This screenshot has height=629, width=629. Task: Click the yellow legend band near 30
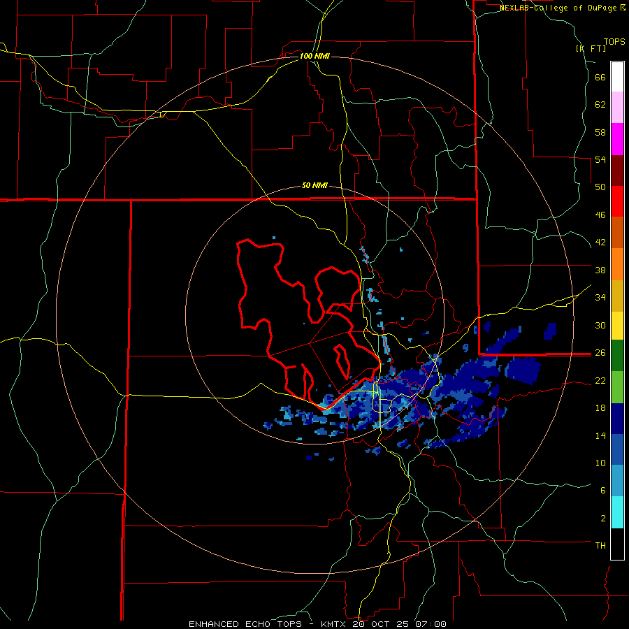click(617, 326)
